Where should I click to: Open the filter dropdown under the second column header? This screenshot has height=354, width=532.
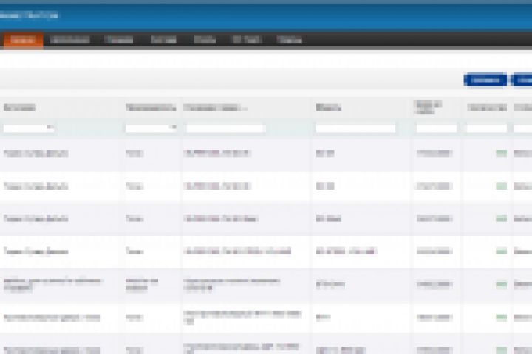point(151,128)
